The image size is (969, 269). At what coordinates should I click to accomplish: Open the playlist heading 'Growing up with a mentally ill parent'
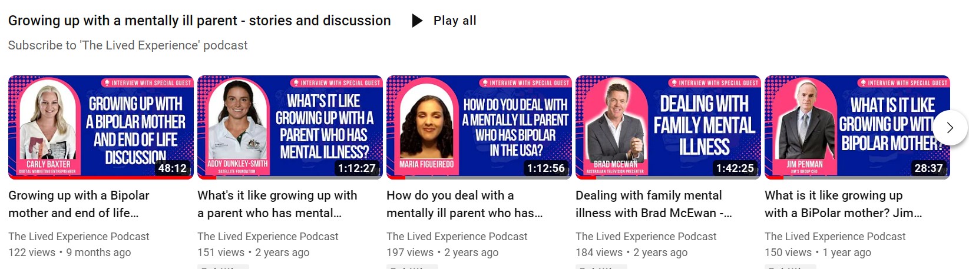[199, 21]
